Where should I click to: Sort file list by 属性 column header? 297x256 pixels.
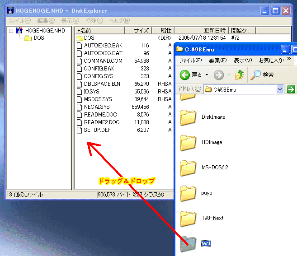(x=163, y=30)
